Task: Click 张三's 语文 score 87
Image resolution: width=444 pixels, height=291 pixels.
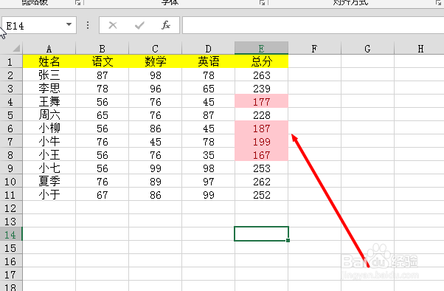Action: pyautogui.click(x=103, y=75)
